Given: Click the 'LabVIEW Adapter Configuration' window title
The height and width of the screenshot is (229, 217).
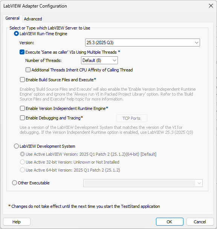Looking at the screenshot, I should (35, 6).
